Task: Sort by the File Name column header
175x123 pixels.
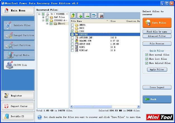Action: [x=90, y=21]
